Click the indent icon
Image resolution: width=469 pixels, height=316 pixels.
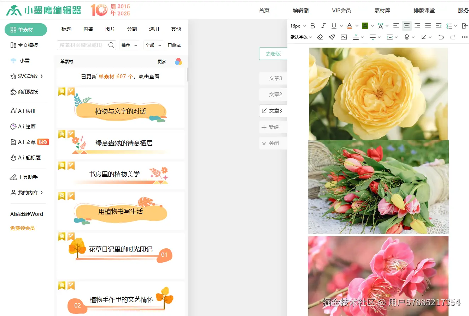tap(439, 26)
